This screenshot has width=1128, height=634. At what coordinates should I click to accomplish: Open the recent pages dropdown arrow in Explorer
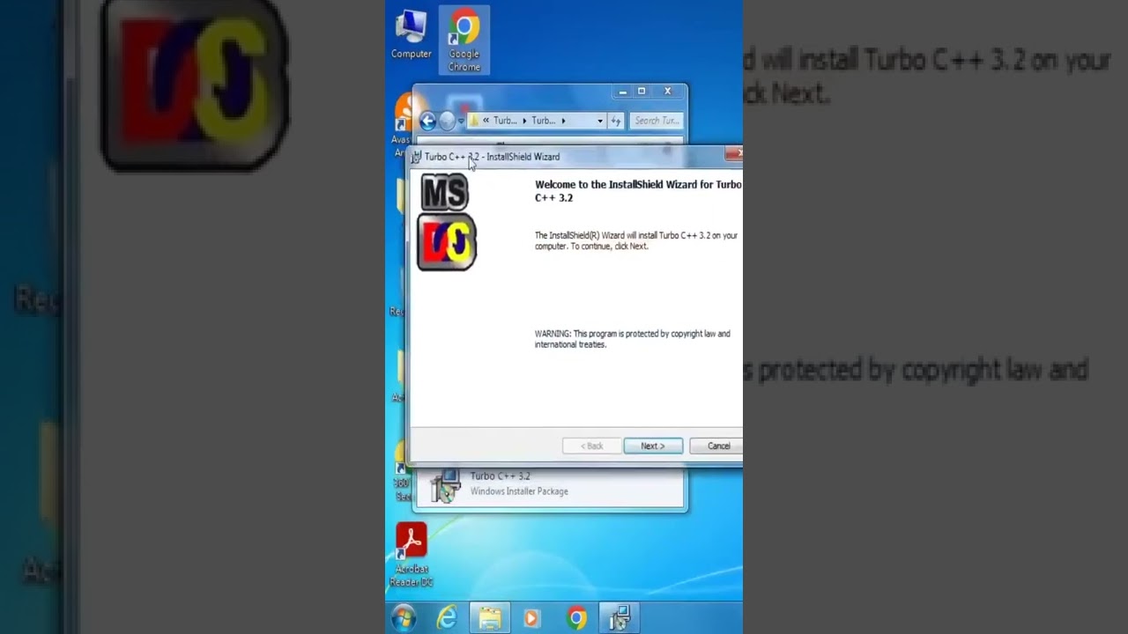461,121
